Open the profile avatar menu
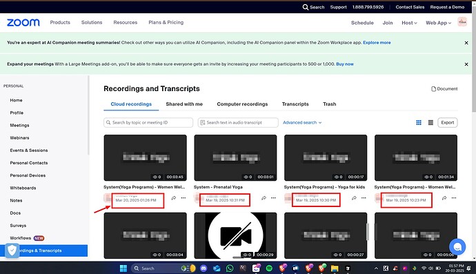 click(x=462, y=22)
